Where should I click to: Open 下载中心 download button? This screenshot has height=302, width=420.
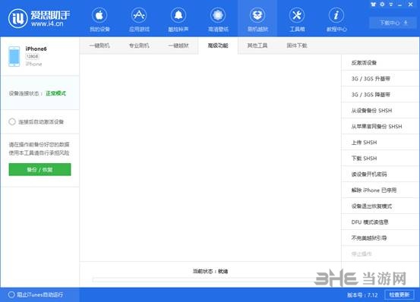tap(393, 23)
